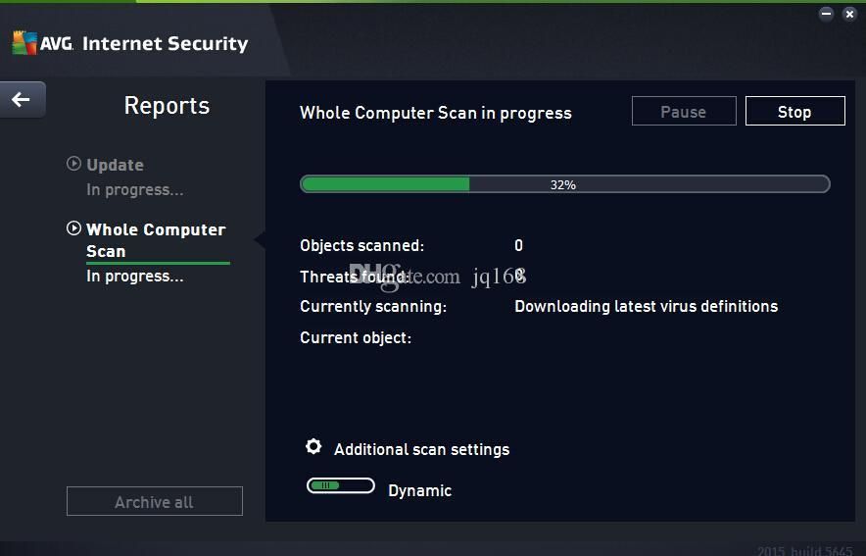Click the AVG logo icon
This screenshot has width=866, height=556.
tap(24, 42)
